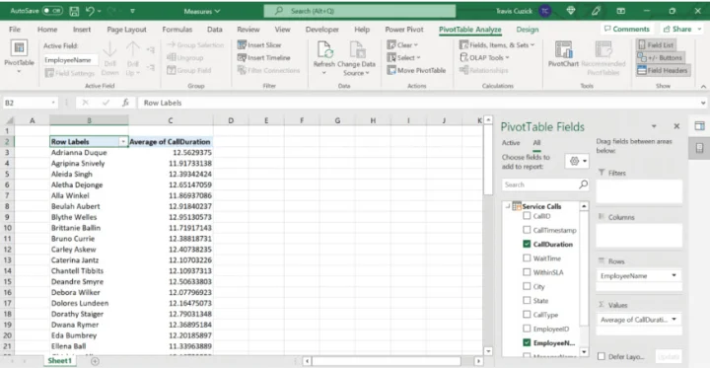This screenshot has width=710, height=368.
Task: Click in the Search (Alt+Q) box
Action: [360, 11]
